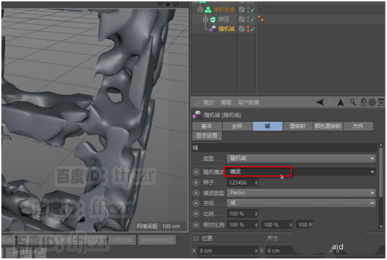Toggle the lock element icon
387x260 pixels.
(x=363, y=102)
